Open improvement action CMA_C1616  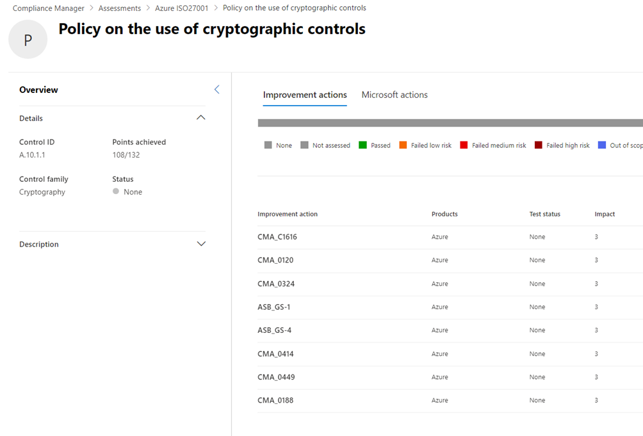[277, 237]
